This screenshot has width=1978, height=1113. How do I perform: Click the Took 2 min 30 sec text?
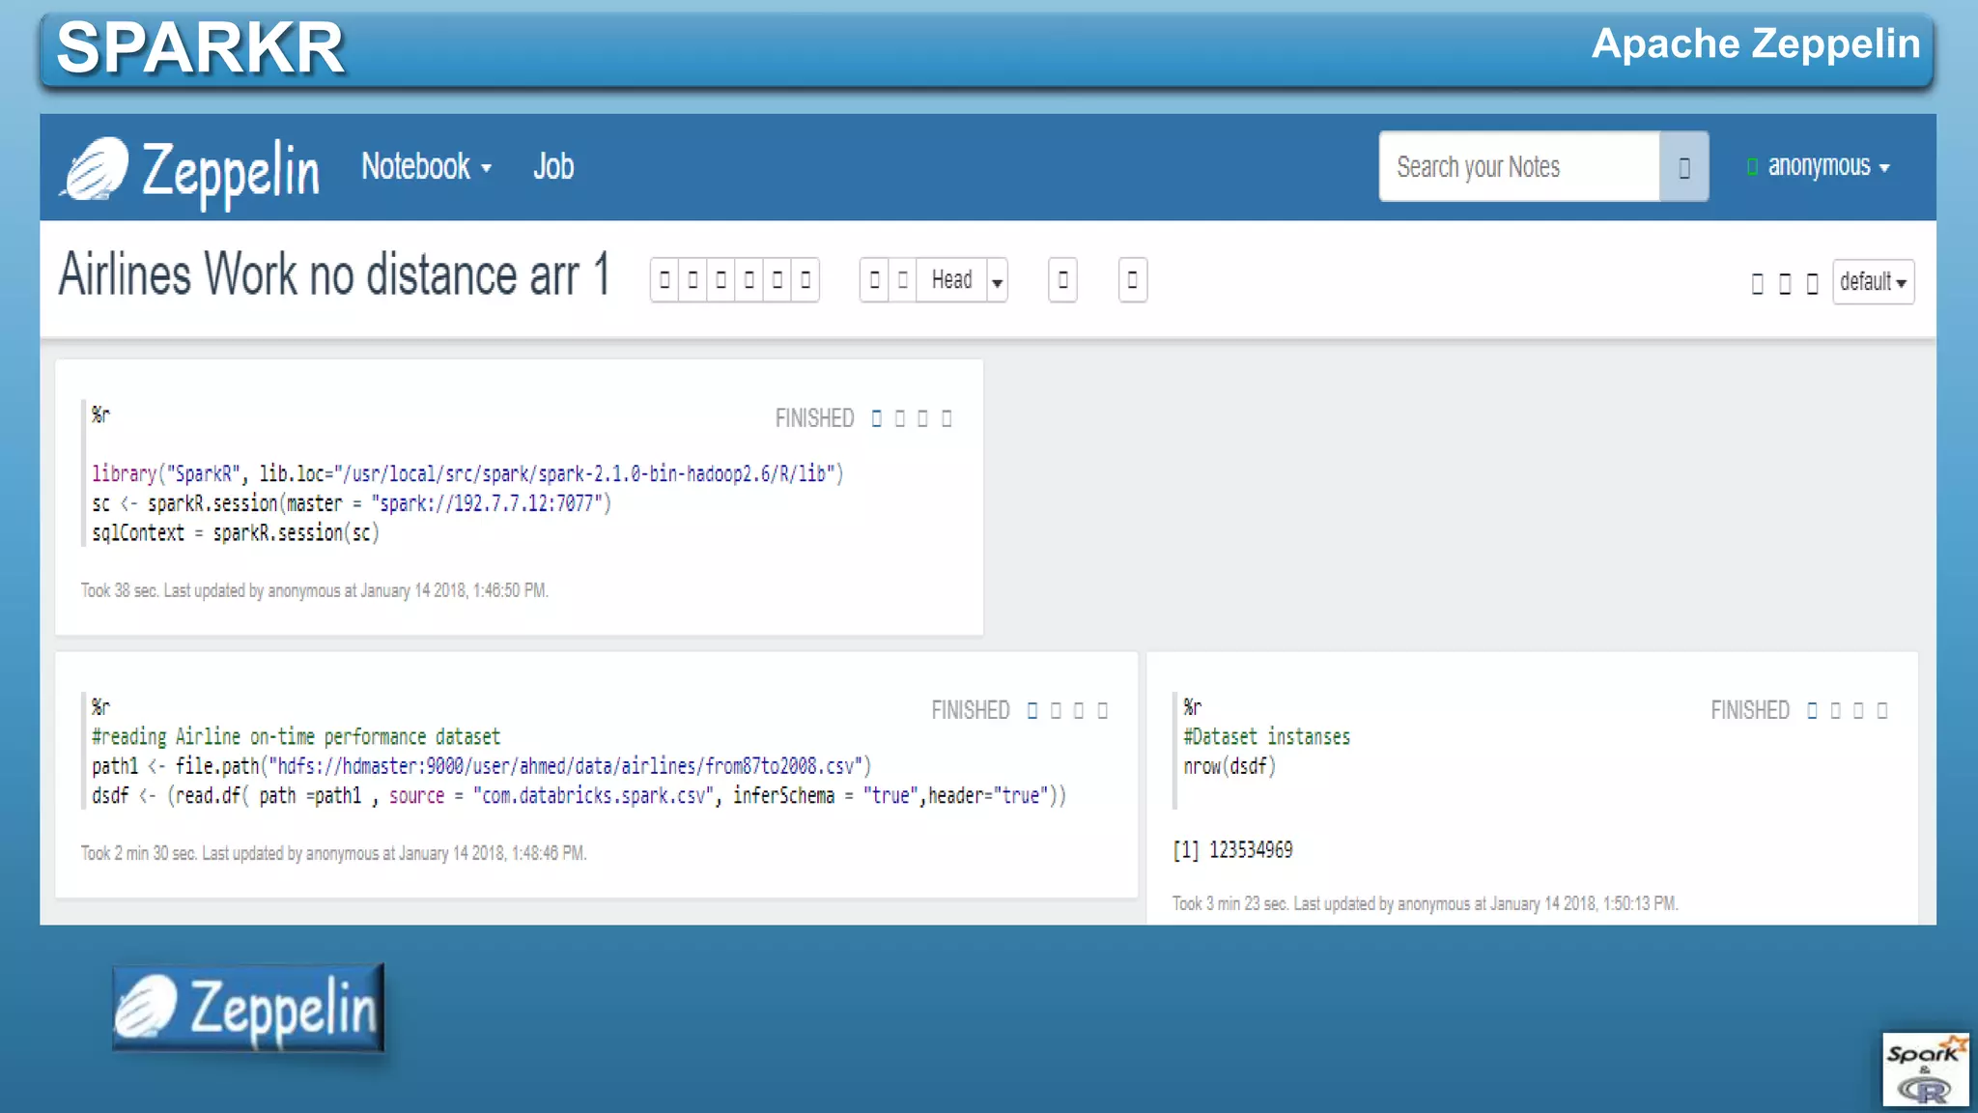pos(333,853)
